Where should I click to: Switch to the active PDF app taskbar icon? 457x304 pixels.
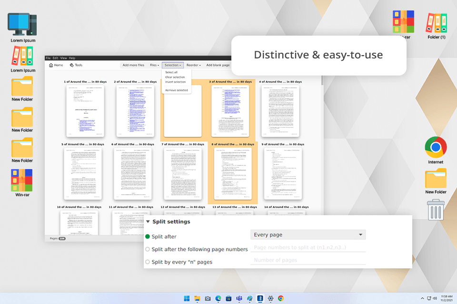pyautogui.click(x=260, y=298)
